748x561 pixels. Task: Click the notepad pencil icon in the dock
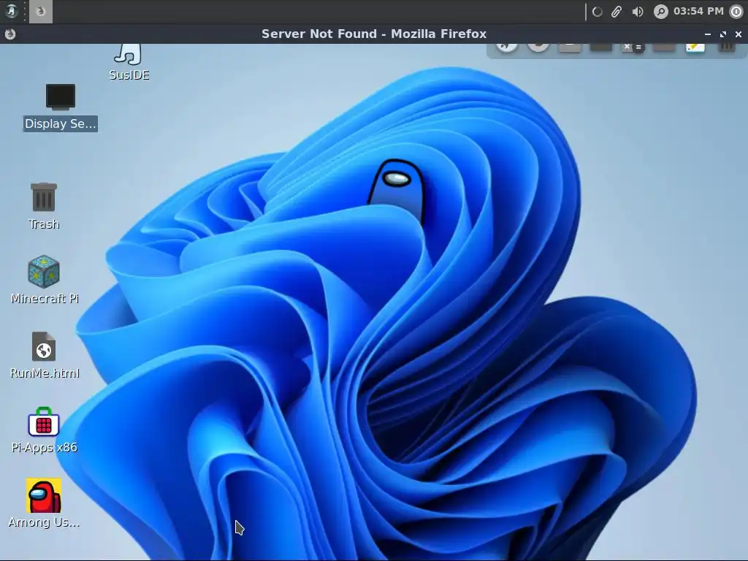pos(695,47)
